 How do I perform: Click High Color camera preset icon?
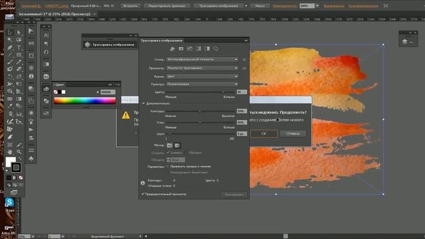(181, 48)
